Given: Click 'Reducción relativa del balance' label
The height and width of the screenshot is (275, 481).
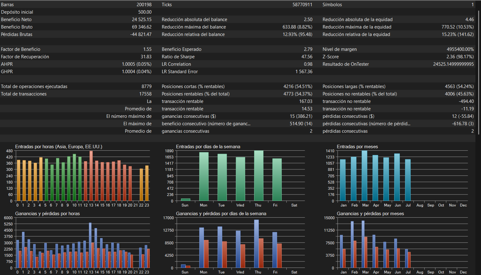Looking at the screenshot, I should click(193, 34).
